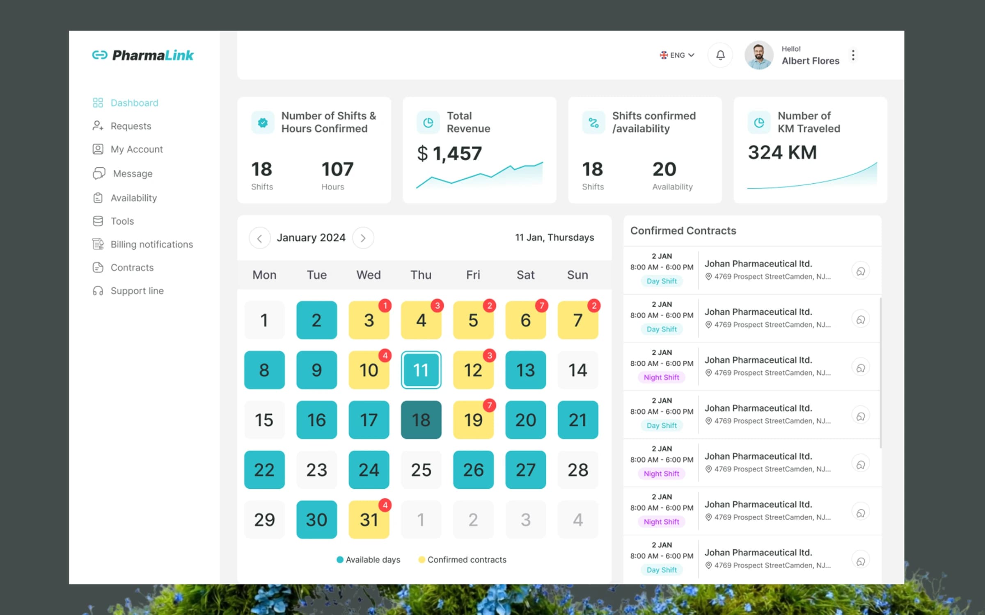Click the Support line headset icon
This screenshot has width=985, height=615.
click(x=98, y=291)
